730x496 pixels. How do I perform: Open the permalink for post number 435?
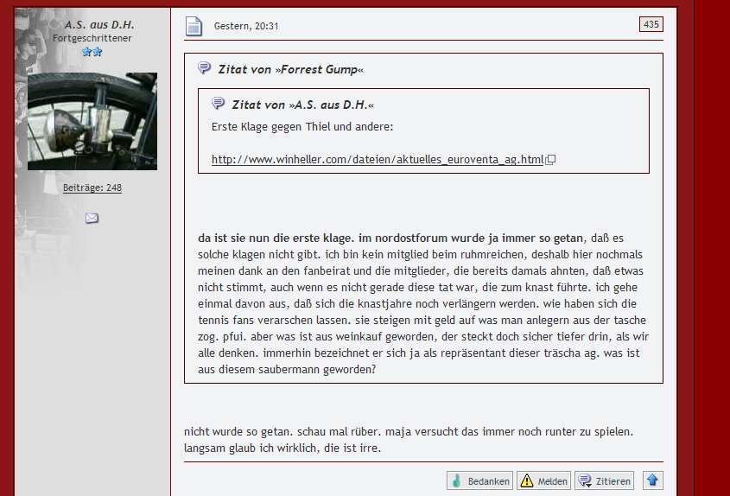[651, 24]
